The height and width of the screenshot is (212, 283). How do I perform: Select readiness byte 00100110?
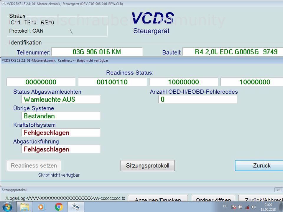click(x=112, y=82)
